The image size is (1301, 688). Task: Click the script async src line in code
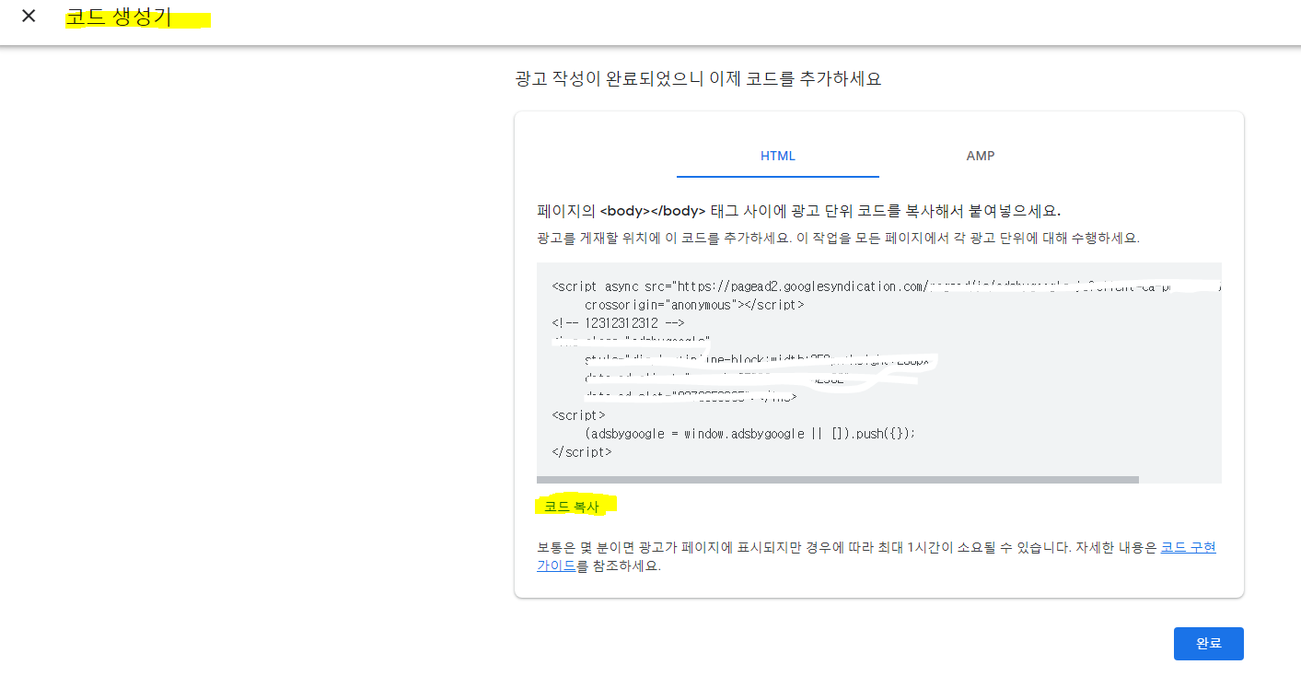pos(886,286)
